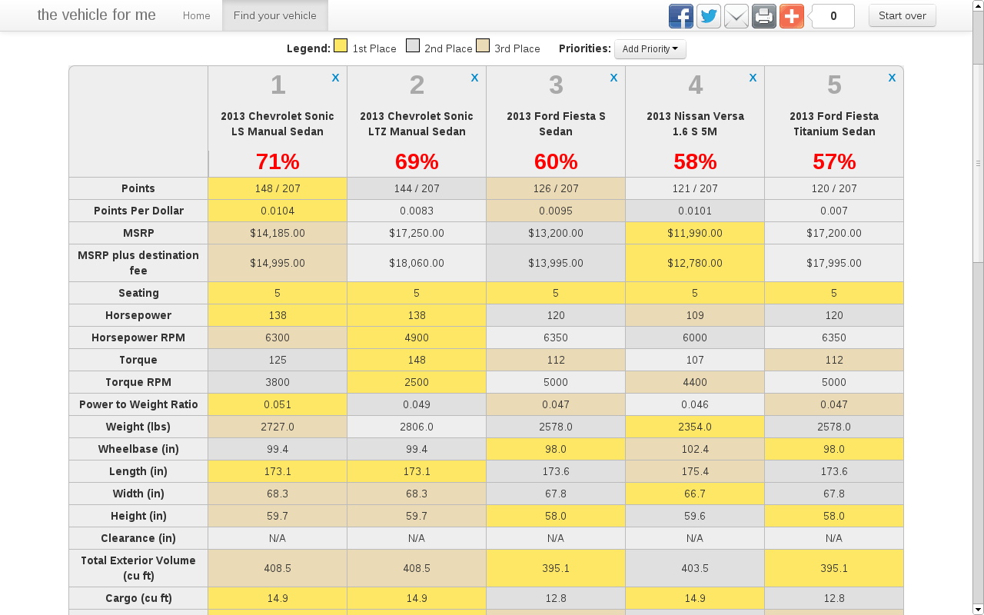This screenshot has height=615, width=984.
Task: Click the $18,060.00 price cell
Action: tap(417, 263)
